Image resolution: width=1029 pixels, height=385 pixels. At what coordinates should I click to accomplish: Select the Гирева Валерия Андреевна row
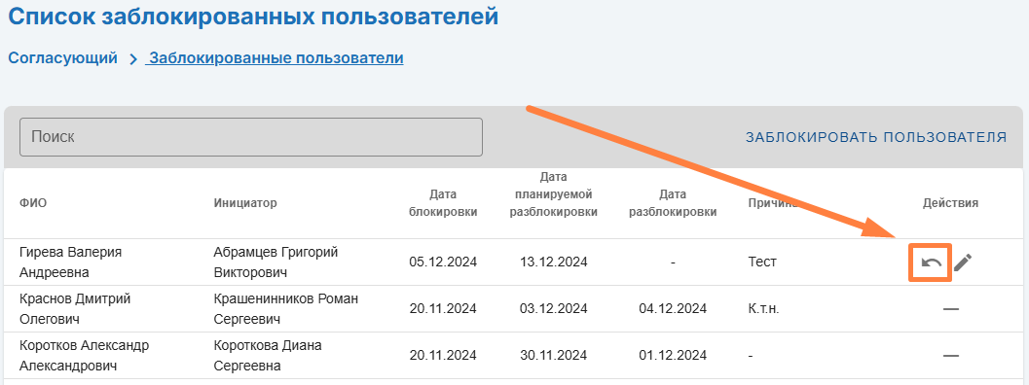coord(514,262)
